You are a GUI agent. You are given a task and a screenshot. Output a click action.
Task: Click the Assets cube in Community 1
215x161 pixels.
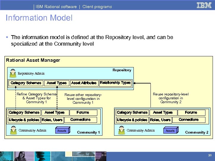(x=63, y=130)
